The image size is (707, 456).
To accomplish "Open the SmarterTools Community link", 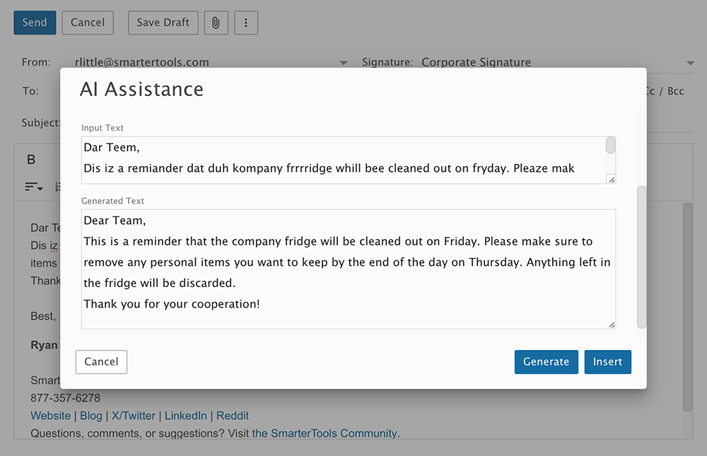I will tap(325, 433).
